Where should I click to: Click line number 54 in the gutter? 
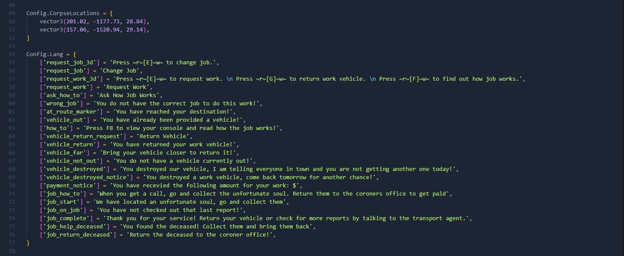click(11, 54)
